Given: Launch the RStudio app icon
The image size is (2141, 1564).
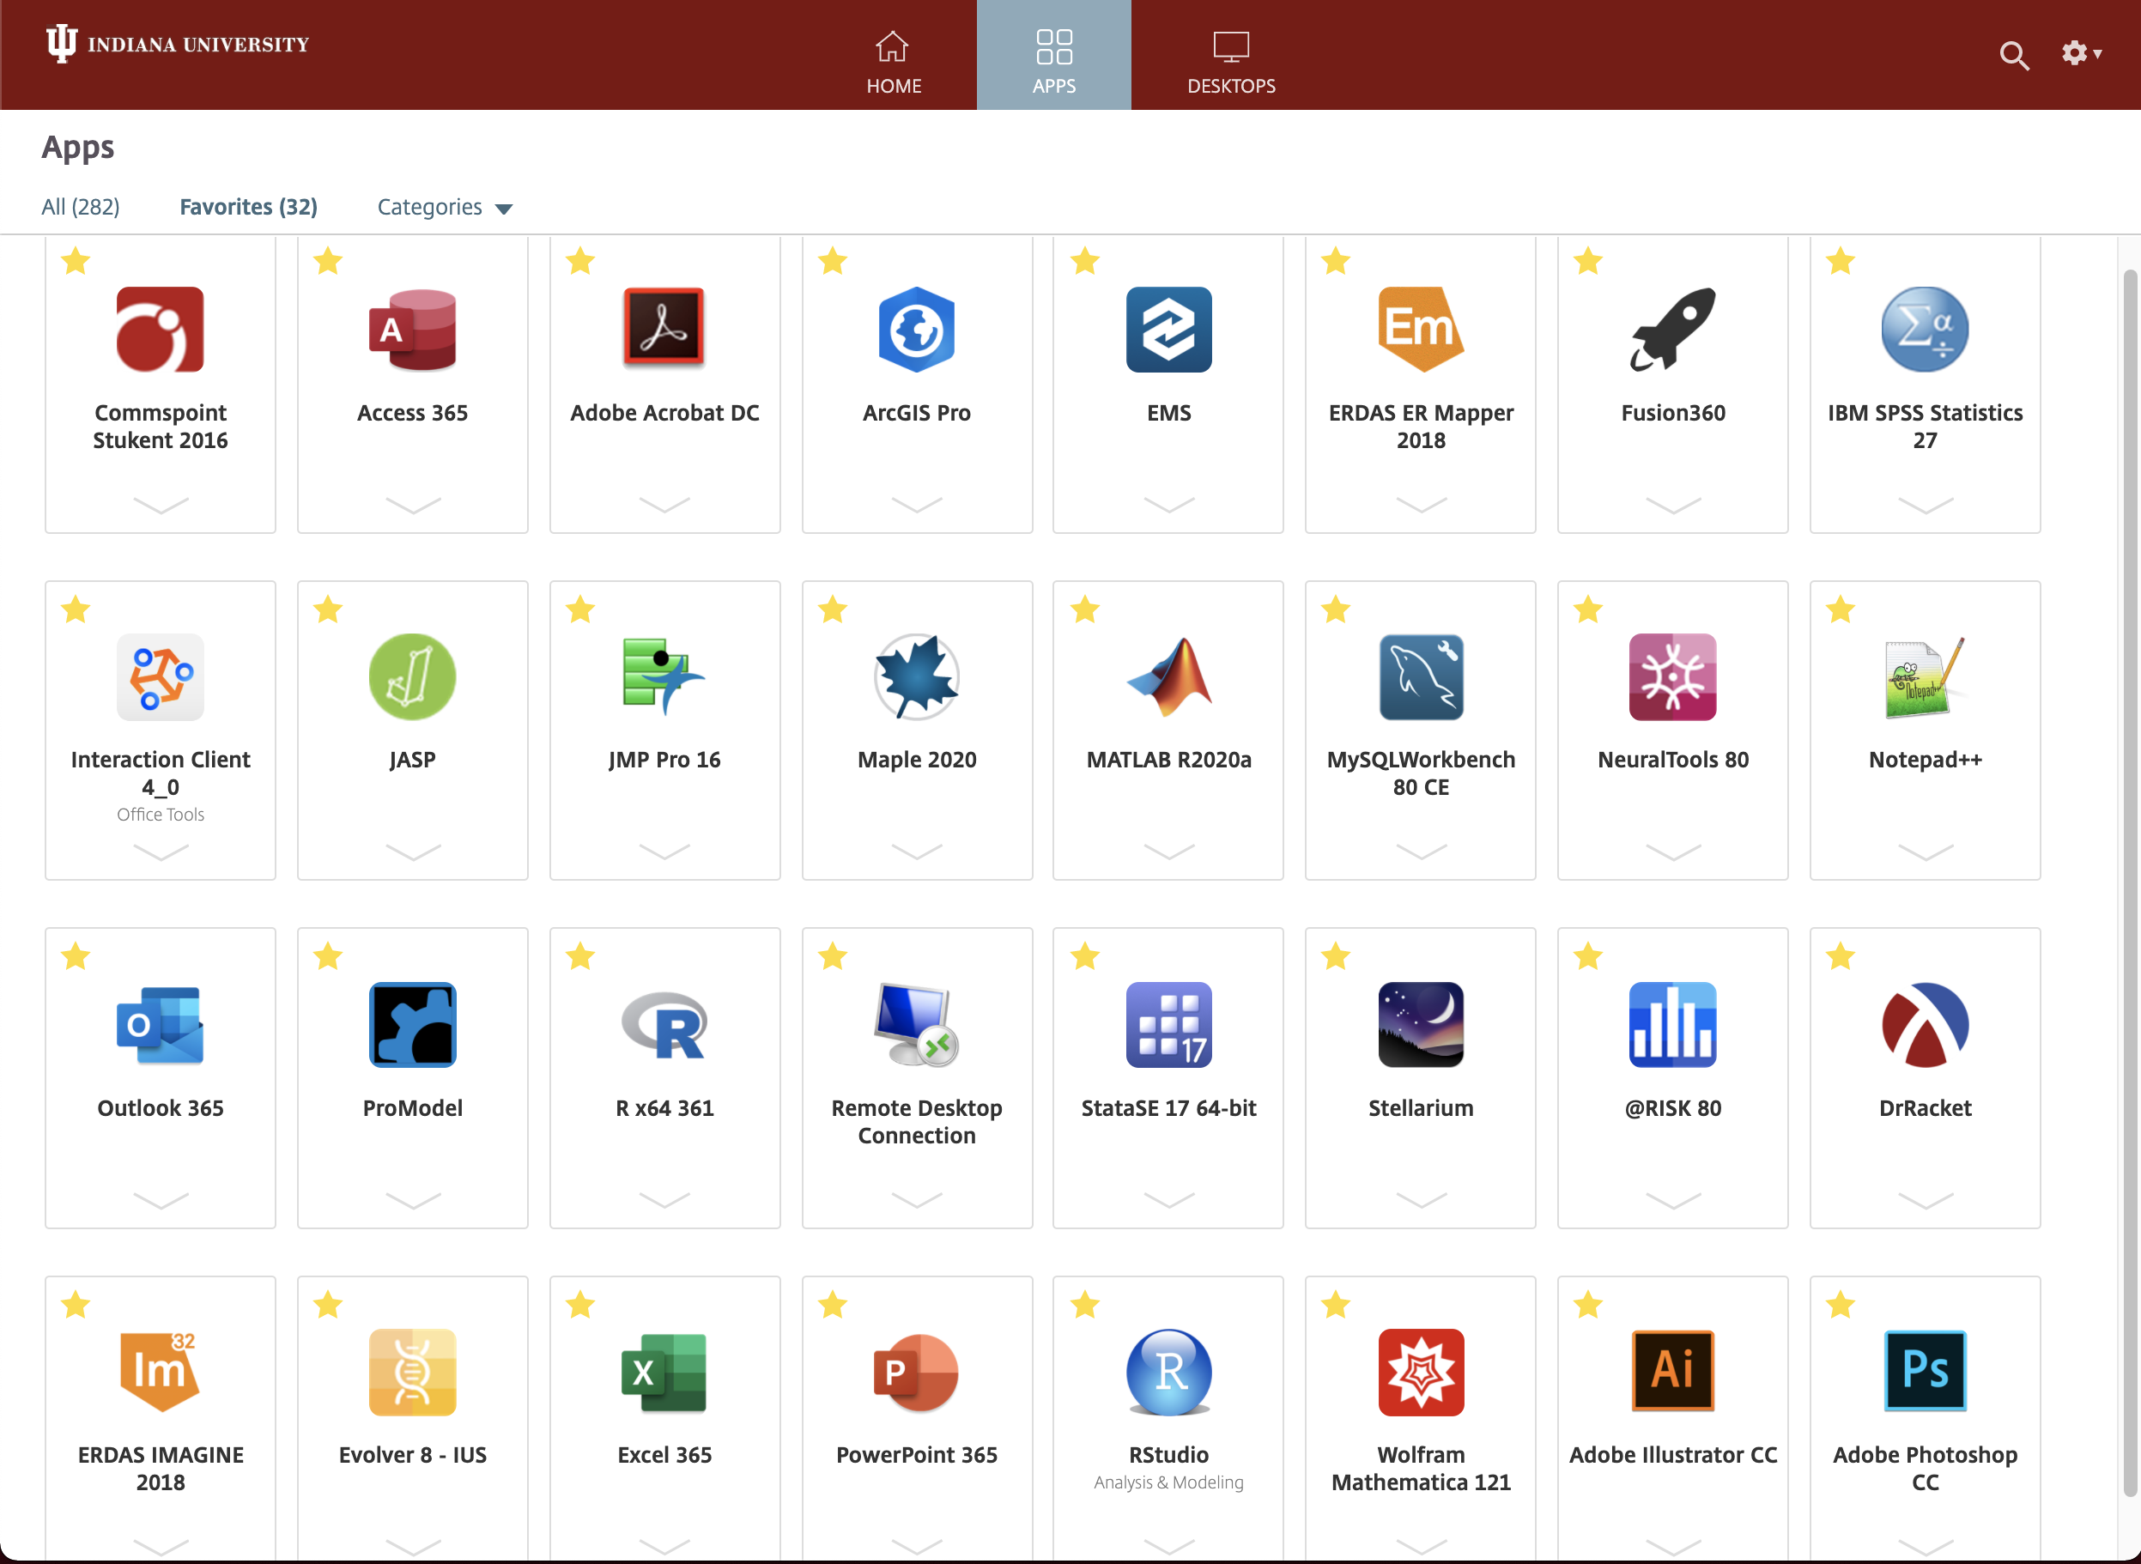Looking at the screenshot, I should click(x=1168, y=1372).
